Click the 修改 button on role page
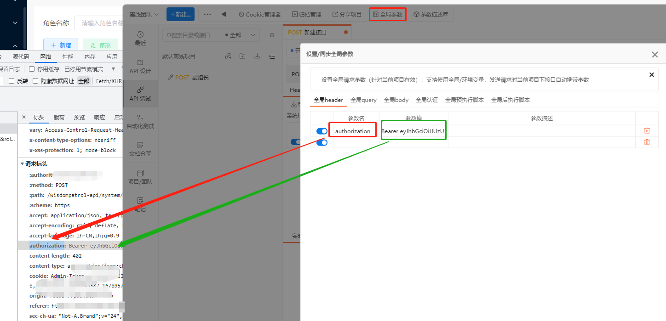Image resolution: width=666 pixels, height=321 pixels. click(100, 45)
